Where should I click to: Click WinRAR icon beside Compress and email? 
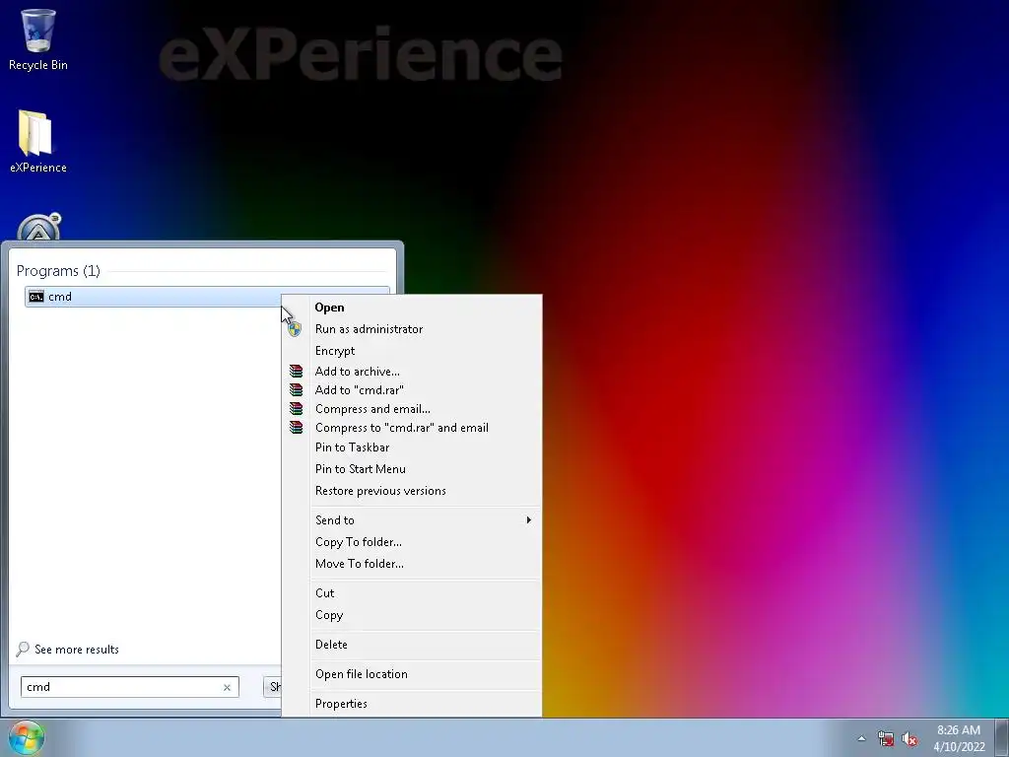(x=296, y=409)
